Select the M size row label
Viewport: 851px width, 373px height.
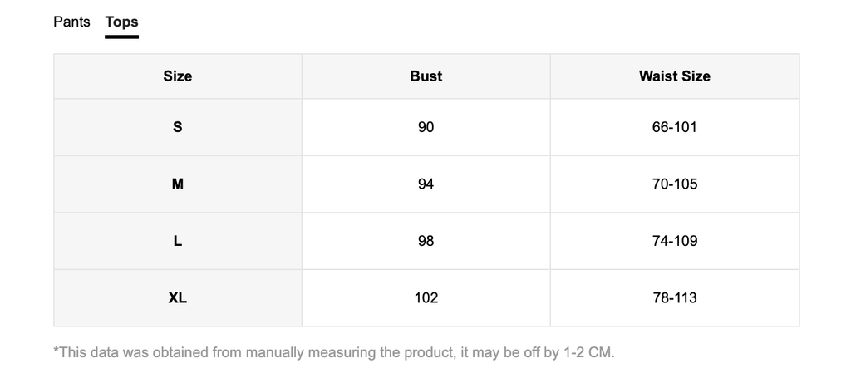[x=177, y=184]
